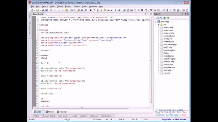Viewport: 218px width, 122px height.
Task: Select array-a.php in the project tree
Action: 168,27
